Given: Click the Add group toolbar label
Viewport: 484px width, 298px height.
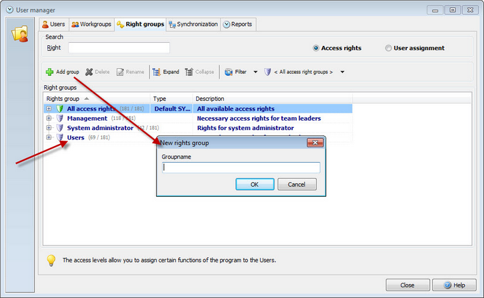Looking at the screenshot, I should point(67,72).
